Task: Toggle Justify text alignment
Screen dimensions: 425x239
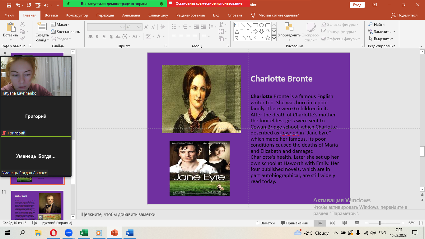Action: coord(195,36)
